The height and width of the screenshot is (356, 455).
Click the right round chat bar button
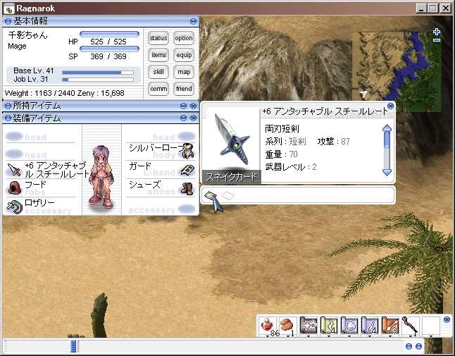tap(418, 346)
